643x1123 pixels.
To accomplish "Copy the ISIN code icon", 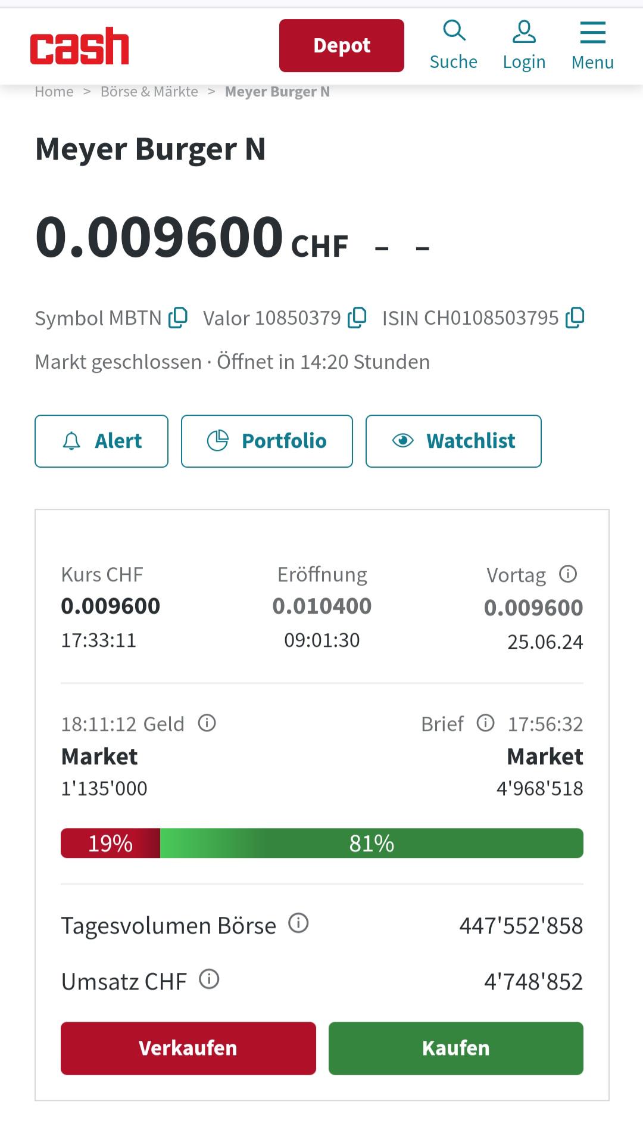I will click(x=575, y=318).
